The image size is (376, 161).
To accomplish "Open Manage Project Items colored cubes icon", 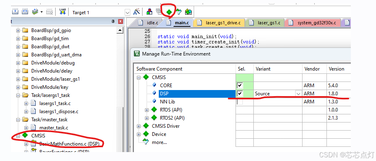I will click(x=149, y=11).
